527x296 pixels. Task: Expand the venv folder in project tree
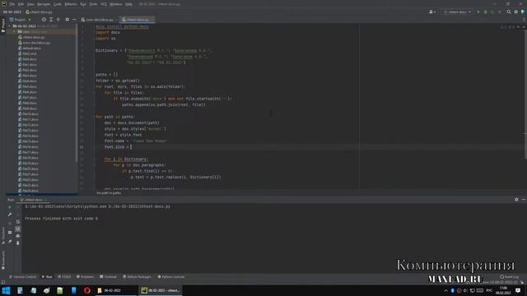pyautogui.click(x=14, y=31)
